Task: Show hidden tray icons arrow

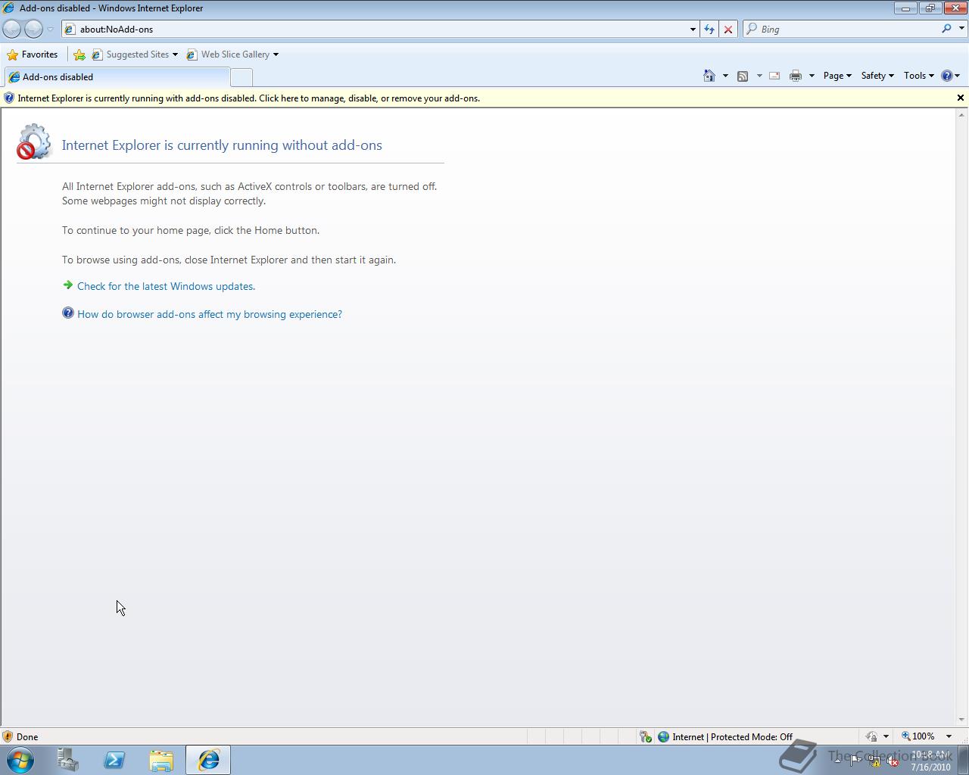Action: coord(838,761)
